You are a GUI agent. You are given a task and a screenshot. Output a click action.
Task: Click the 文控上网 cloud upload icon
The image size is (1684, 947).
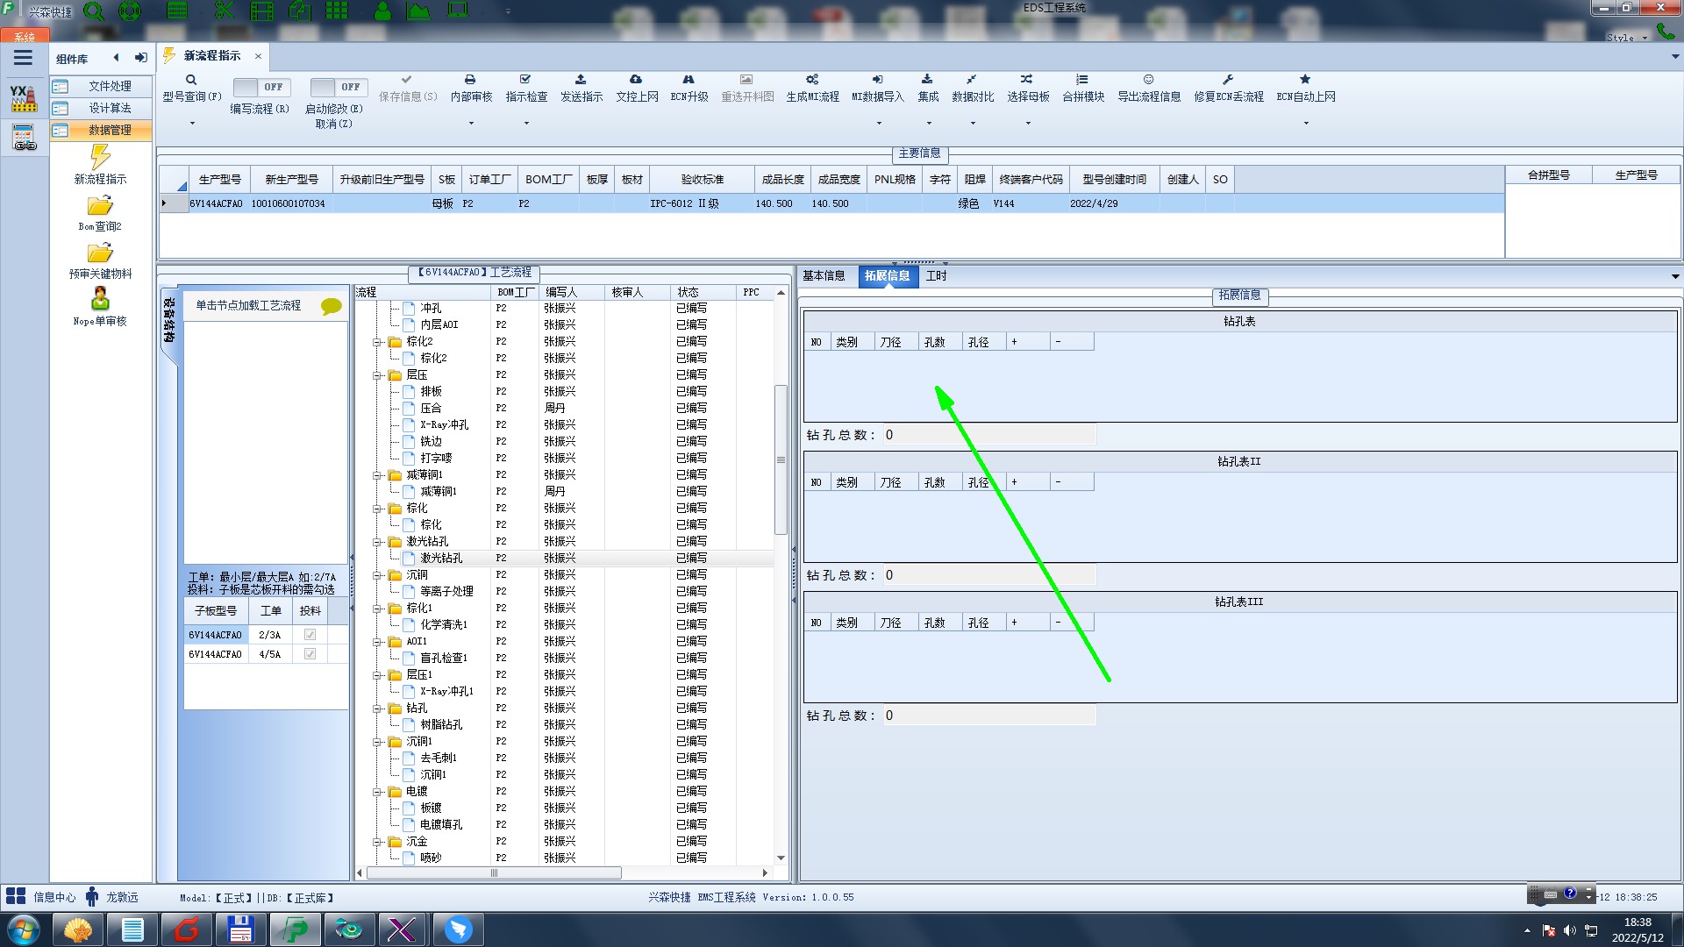(636, 80)
